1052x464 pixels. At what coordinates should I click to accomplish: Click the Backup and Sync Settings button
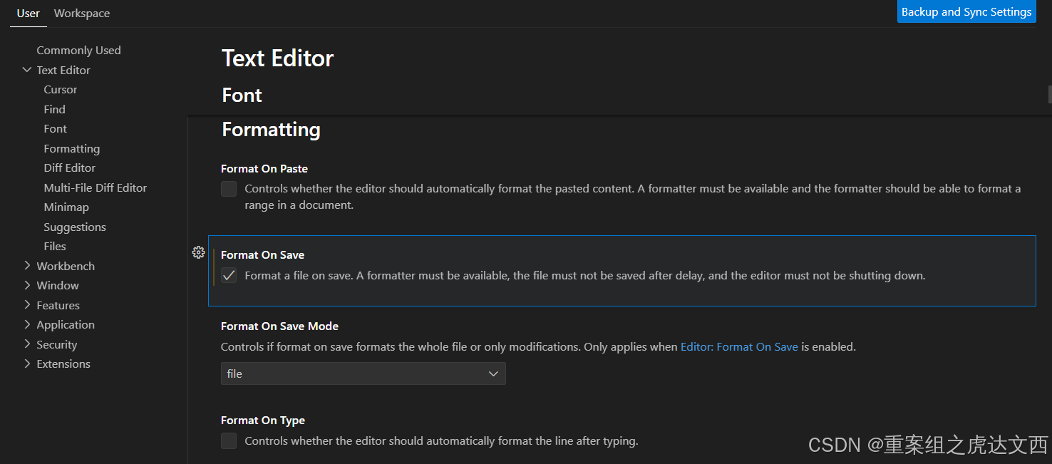[966, 12]
